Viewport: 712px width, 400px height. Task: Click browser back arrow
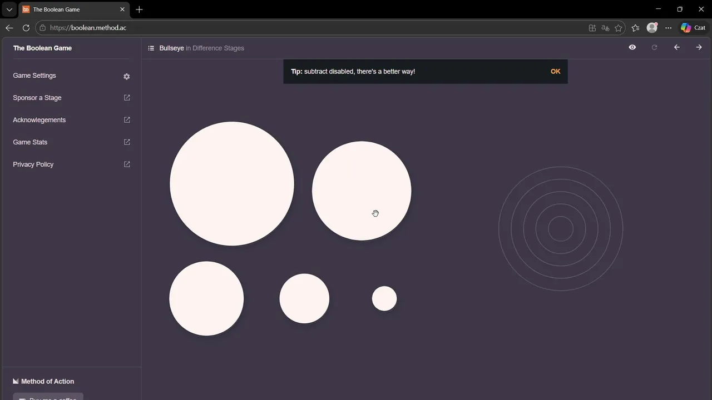[x=9, y=28]
